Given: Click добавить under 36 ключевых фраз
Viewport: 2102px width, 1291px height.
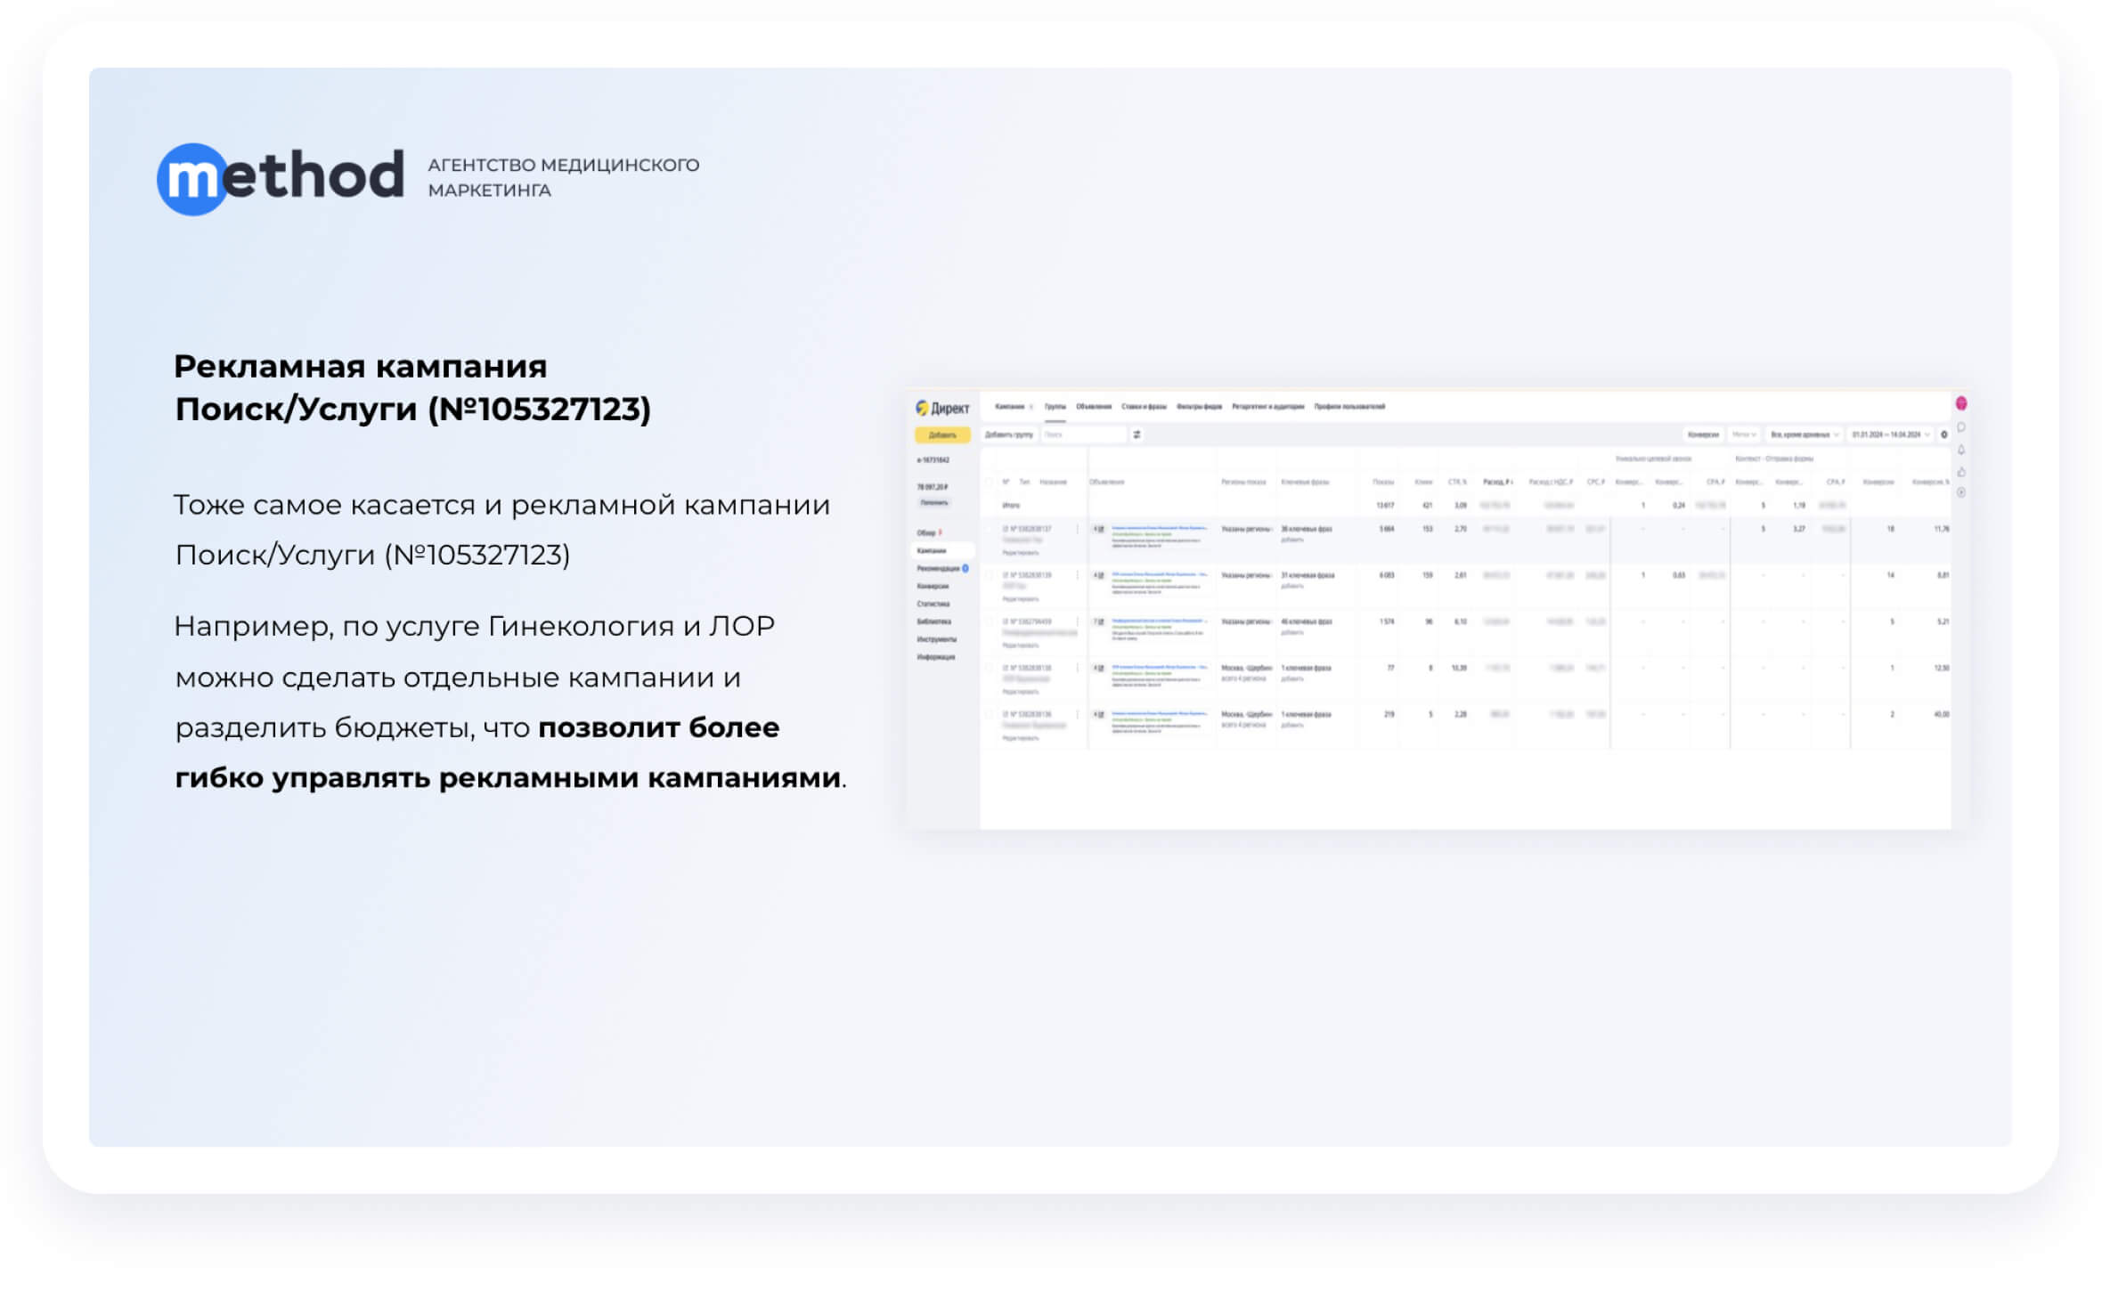Looking at the screenshot, I should [x=1291, y=540].
